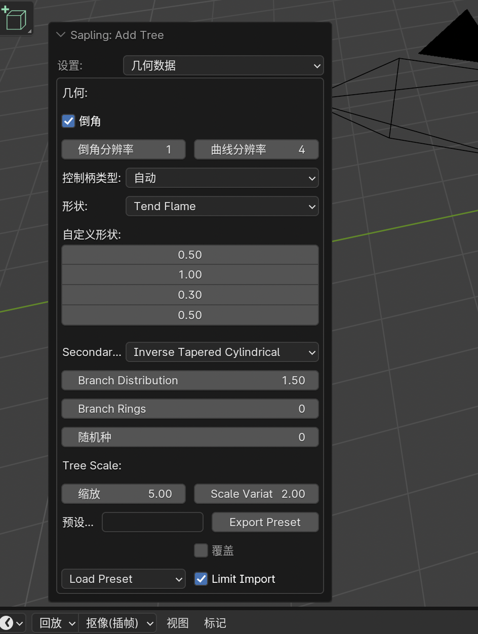Disable the Limit Import checkbox
This screenshot has width=478, height=634.
point(201,579)
